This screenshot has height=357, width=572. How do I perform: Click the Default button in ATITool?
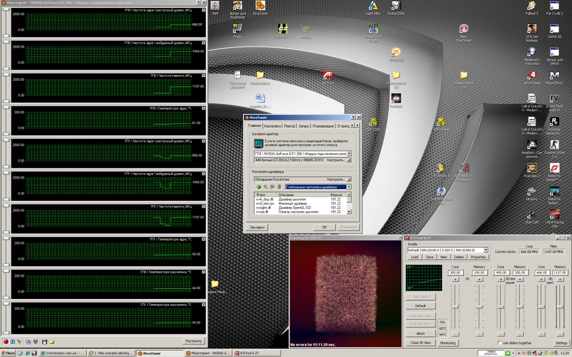pyautogui.click(x=421, y=306)
